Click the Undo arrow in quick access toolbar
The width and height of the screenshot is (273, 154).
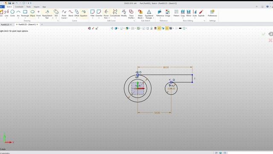17,3
